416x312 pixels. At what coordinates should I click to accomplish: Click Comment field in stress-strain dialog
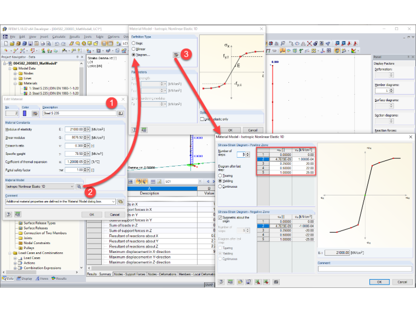point(365,269)
